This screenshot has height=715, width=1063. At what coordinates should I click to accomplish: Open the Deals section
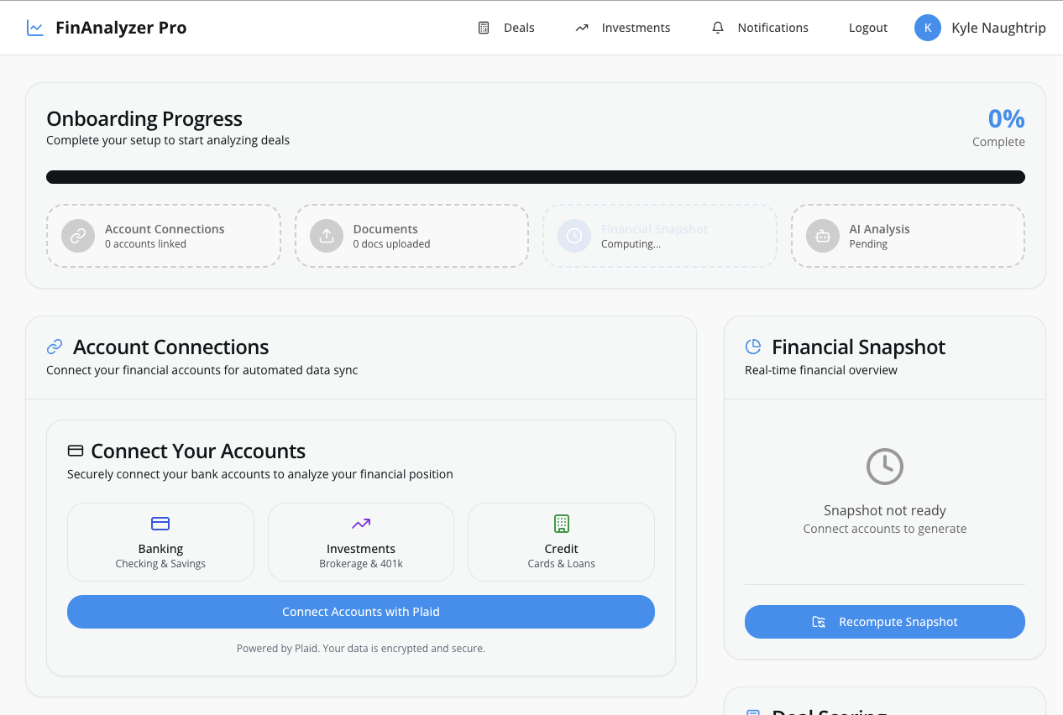[x=520, y=27]
